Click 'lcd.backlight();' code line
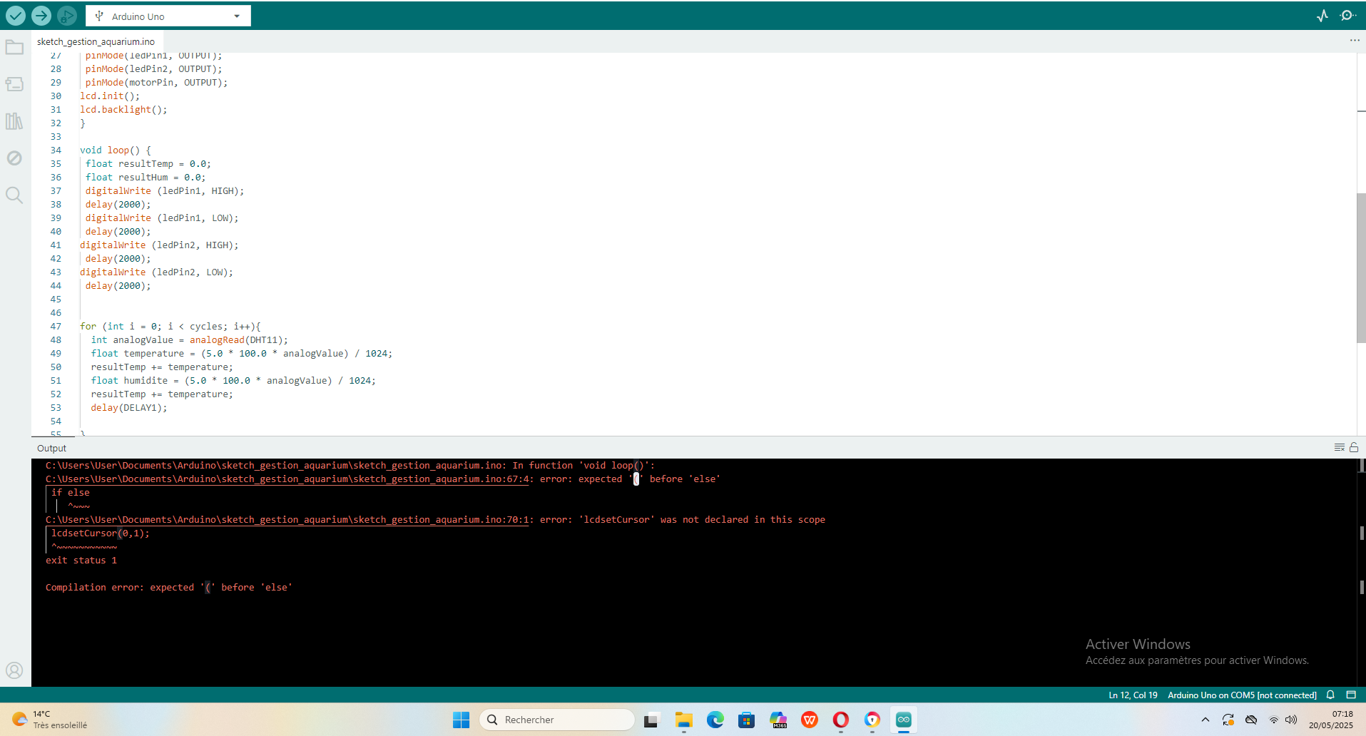Viewport: 1366px width, 736px height. (x=123, y=110)
